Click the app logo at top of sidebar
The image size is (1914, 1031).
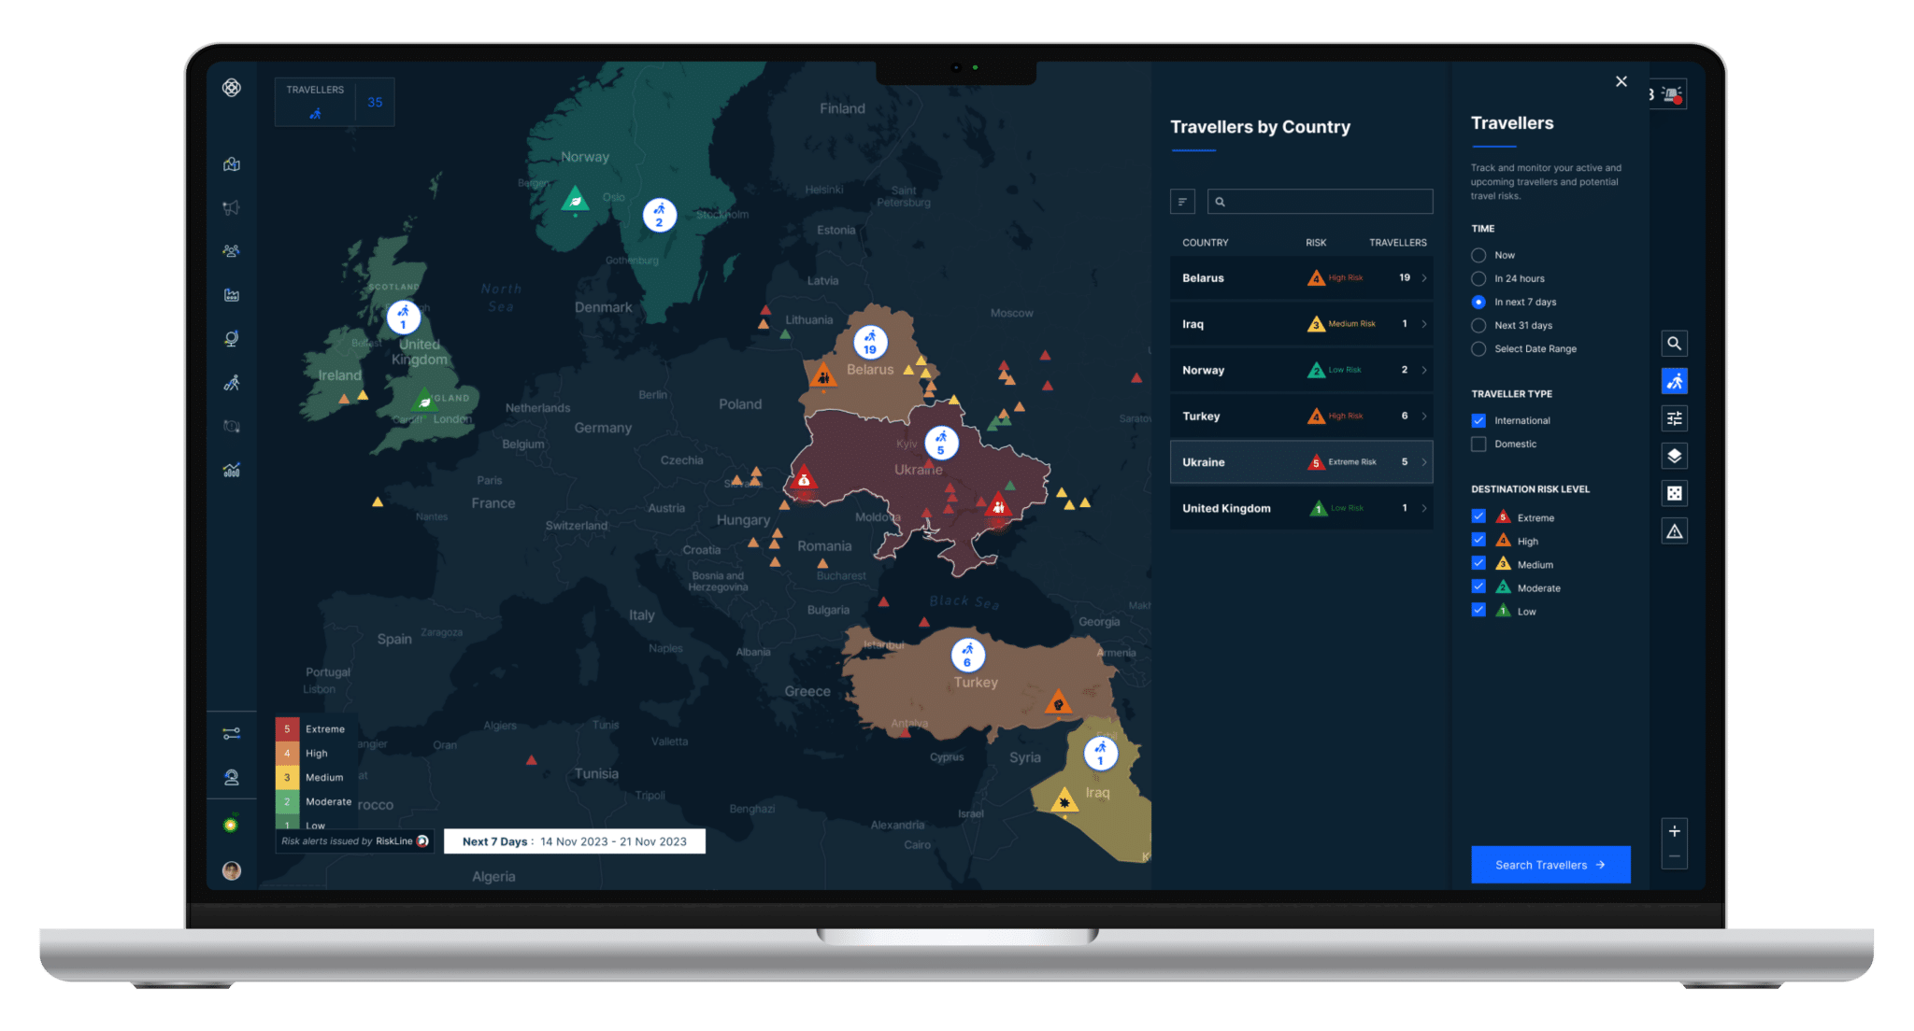232,88
